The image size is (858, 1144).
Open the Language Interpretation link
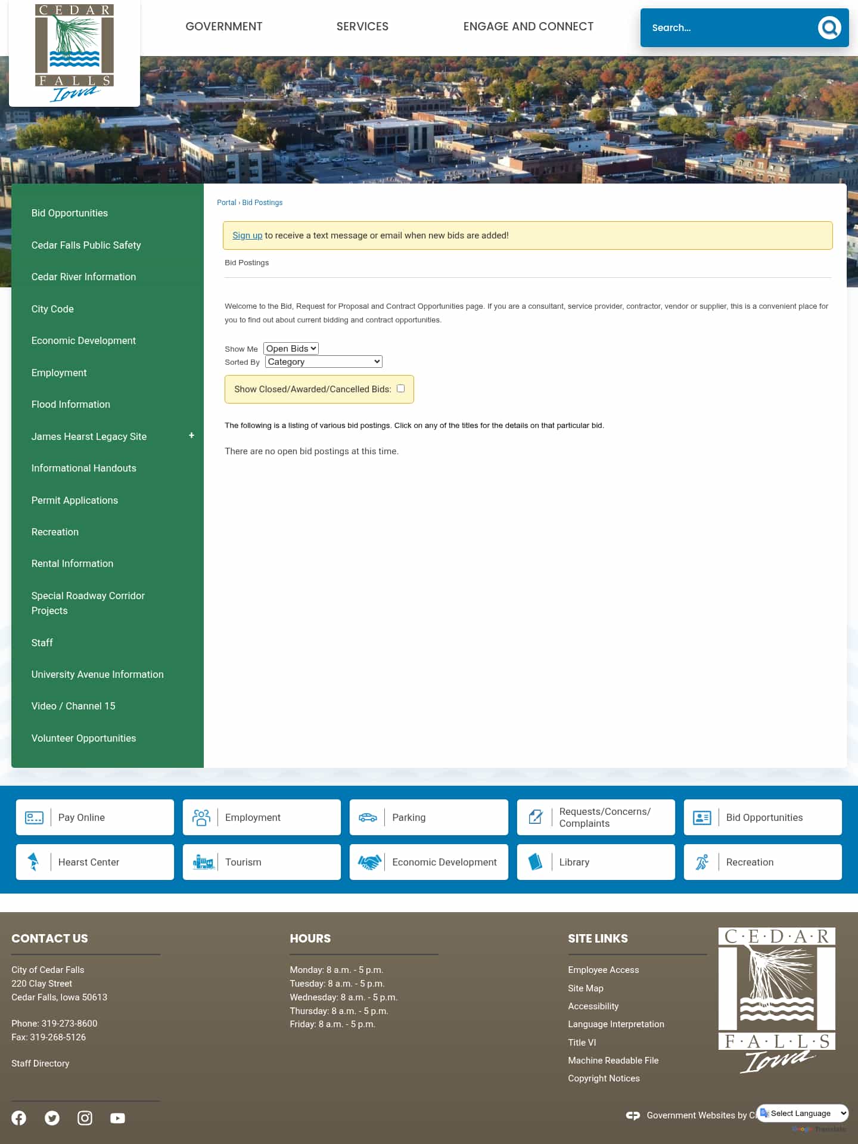[x=615, y=1024]
